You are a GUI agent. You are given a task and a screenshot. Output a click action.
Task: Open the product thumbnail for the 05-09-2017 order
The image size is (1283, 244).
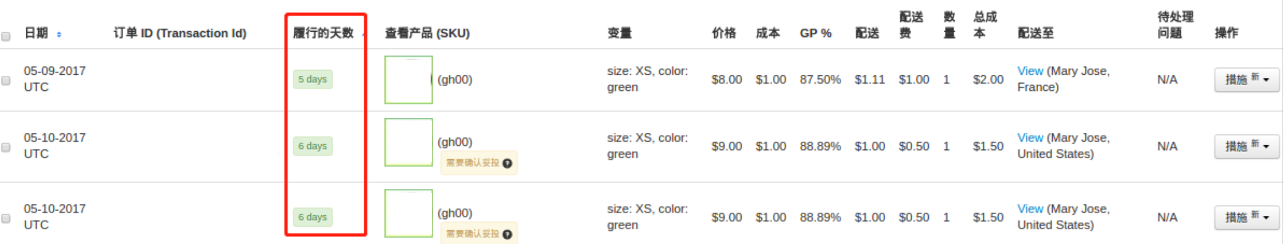point(409,80)
